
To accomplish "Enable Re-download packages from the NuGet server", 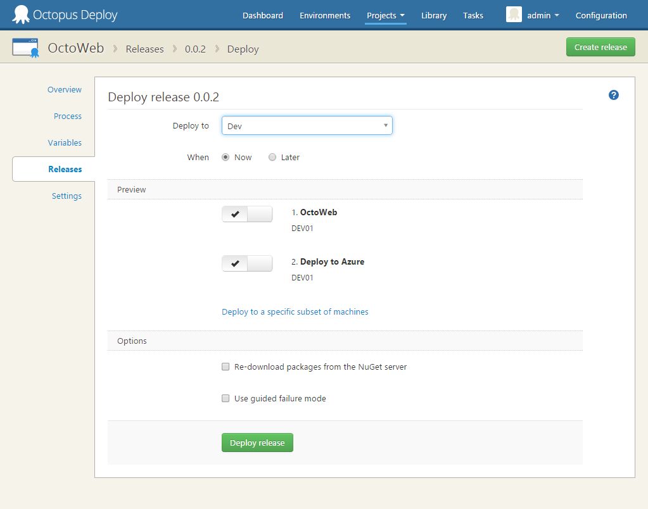I will tap(226, 367).
